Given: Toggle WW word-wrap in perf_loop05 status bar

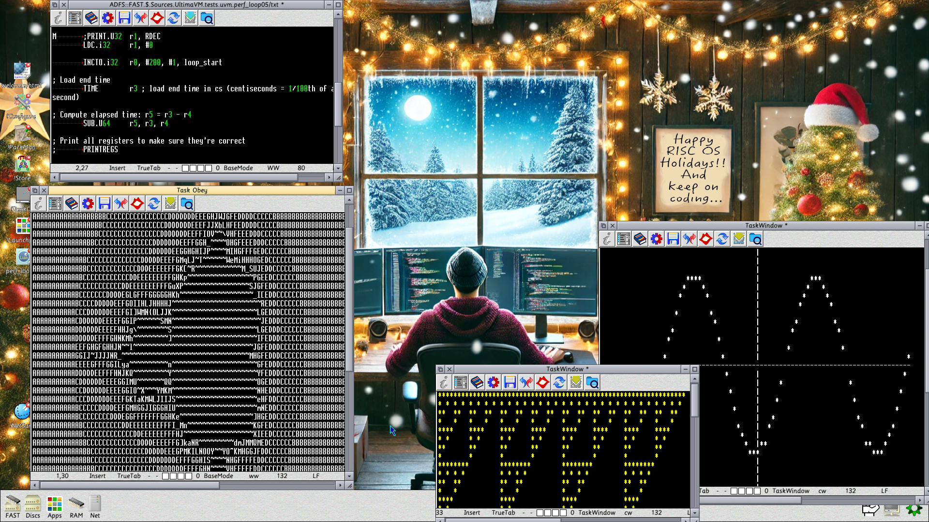Looking at the screenshot, I should (273, 168).
